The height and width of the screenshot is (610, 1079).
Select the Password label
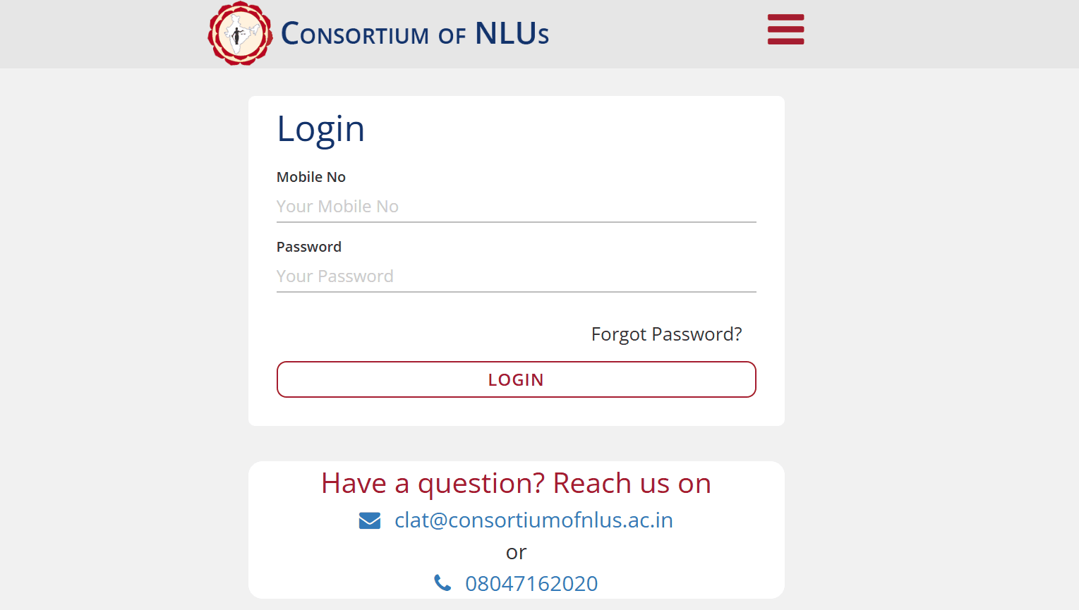[309, 247]
